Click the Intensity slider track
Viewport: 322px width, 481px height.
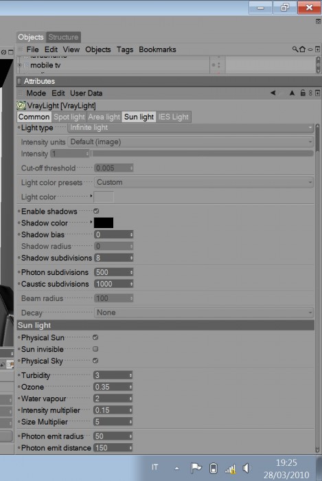coord(202,153)
